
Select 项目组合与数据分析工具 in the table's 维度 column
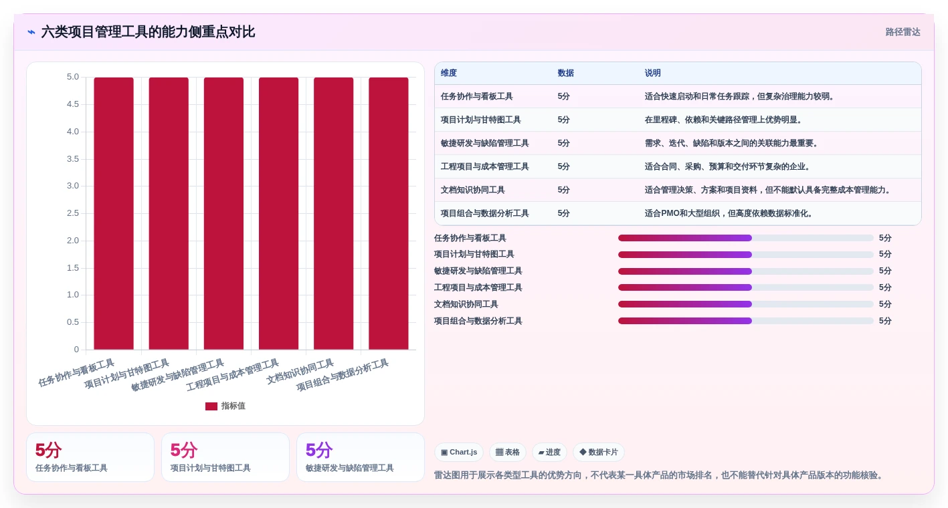coord(485,213)
